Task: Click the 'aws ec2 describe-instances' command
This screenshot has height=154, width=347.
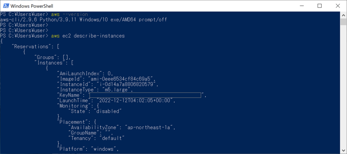Action: [x=88, y=36]
